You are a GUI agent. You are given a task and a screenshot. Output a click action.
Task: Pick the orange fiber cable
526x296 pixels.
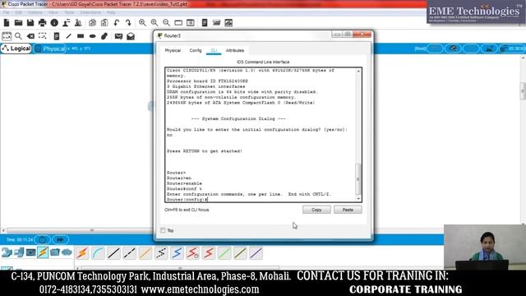click(145, 253)
